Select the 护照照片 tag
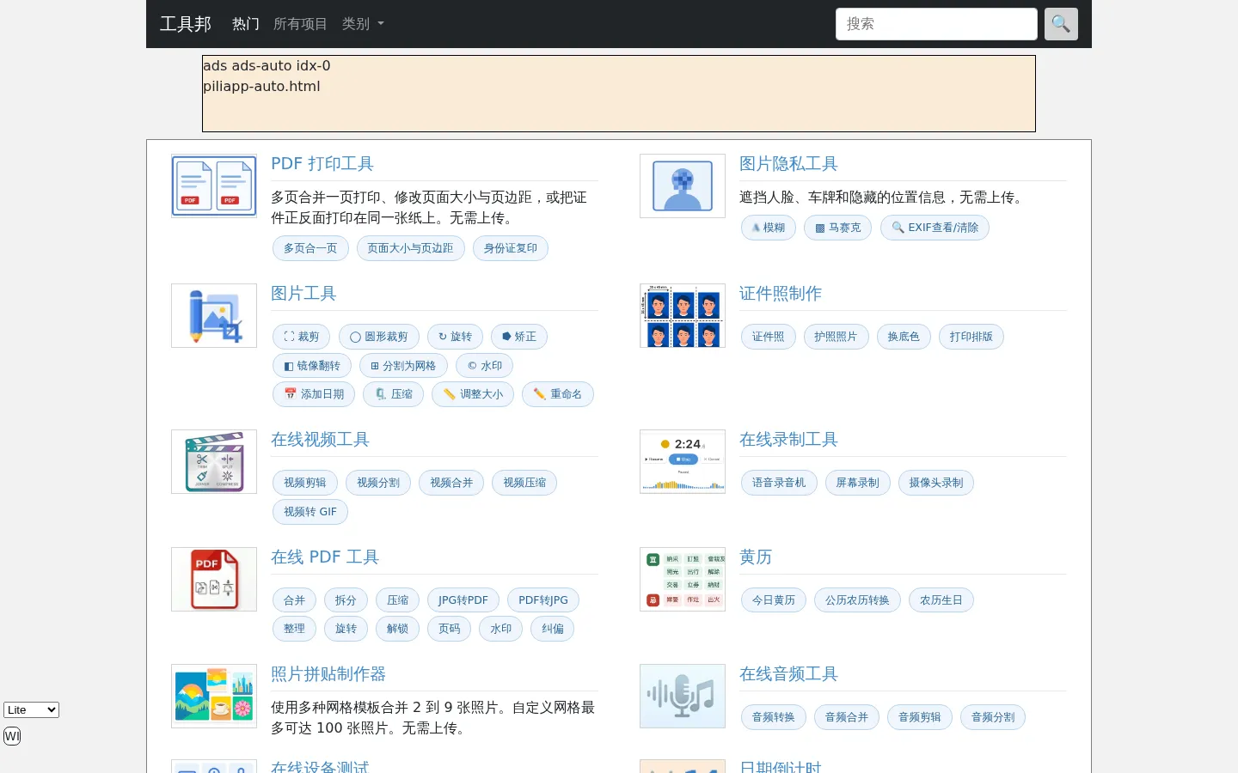1238x773 pixels. (836, 337)
